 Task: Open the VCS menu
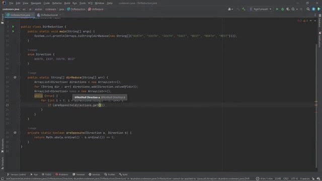tap(90, 4)
